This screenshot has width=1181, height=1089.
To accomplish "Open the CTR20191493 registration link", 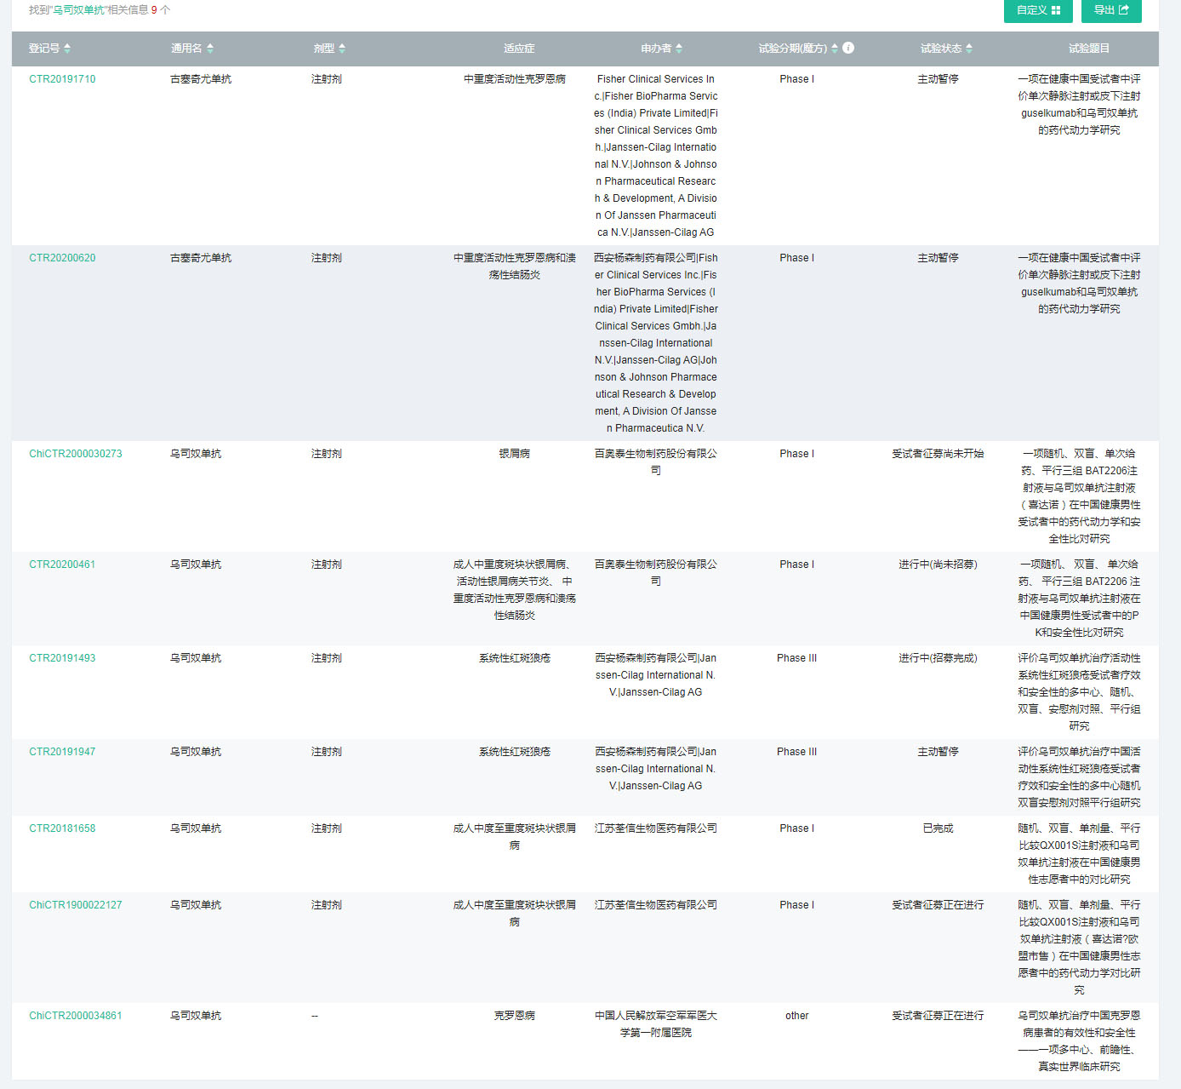I will point(62,658).
